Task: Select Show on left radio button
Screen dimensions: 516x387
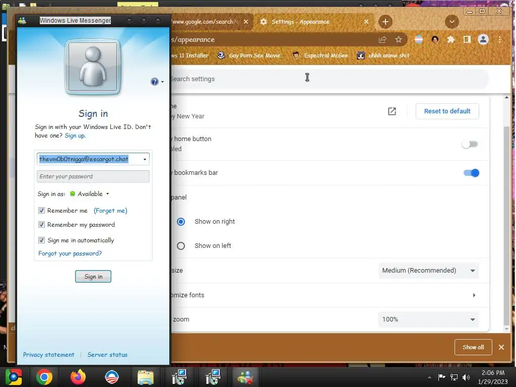Action: tap(181, 246)
